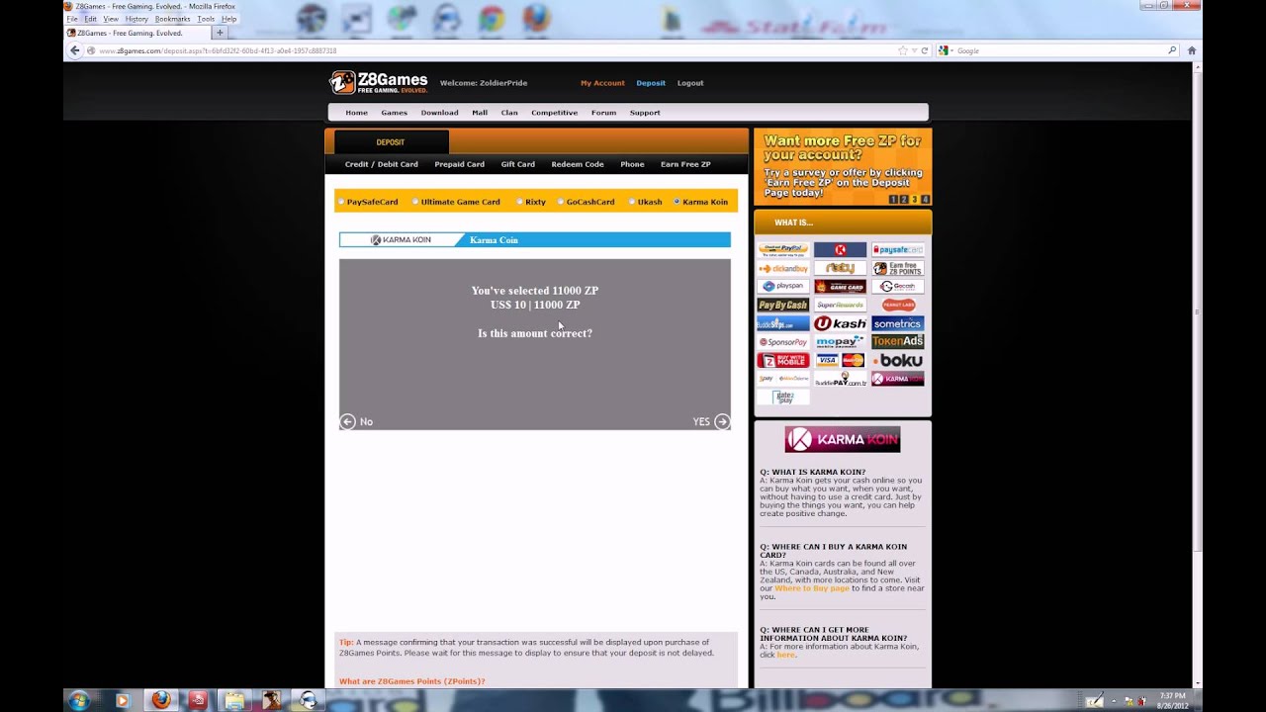
Task: Open the Earn Free ZP tab
Action: pos(685,164)
